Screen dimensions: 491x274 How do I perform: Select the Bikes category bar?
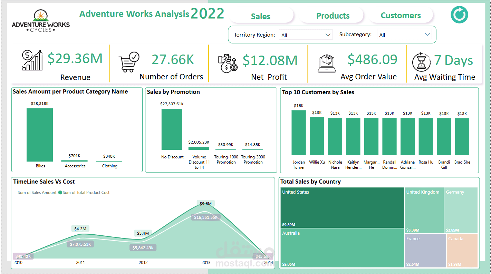(40, 135)
